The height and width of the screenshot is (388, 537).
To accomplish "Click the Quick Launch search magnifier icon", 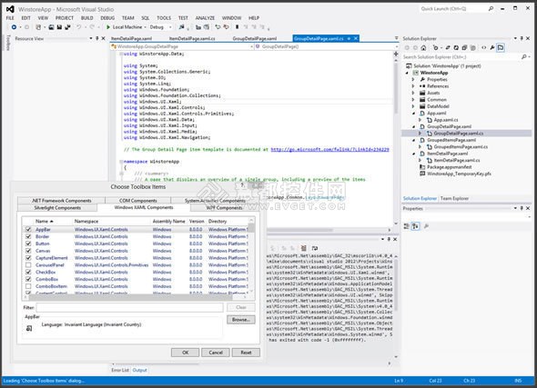I will [491, 8].
